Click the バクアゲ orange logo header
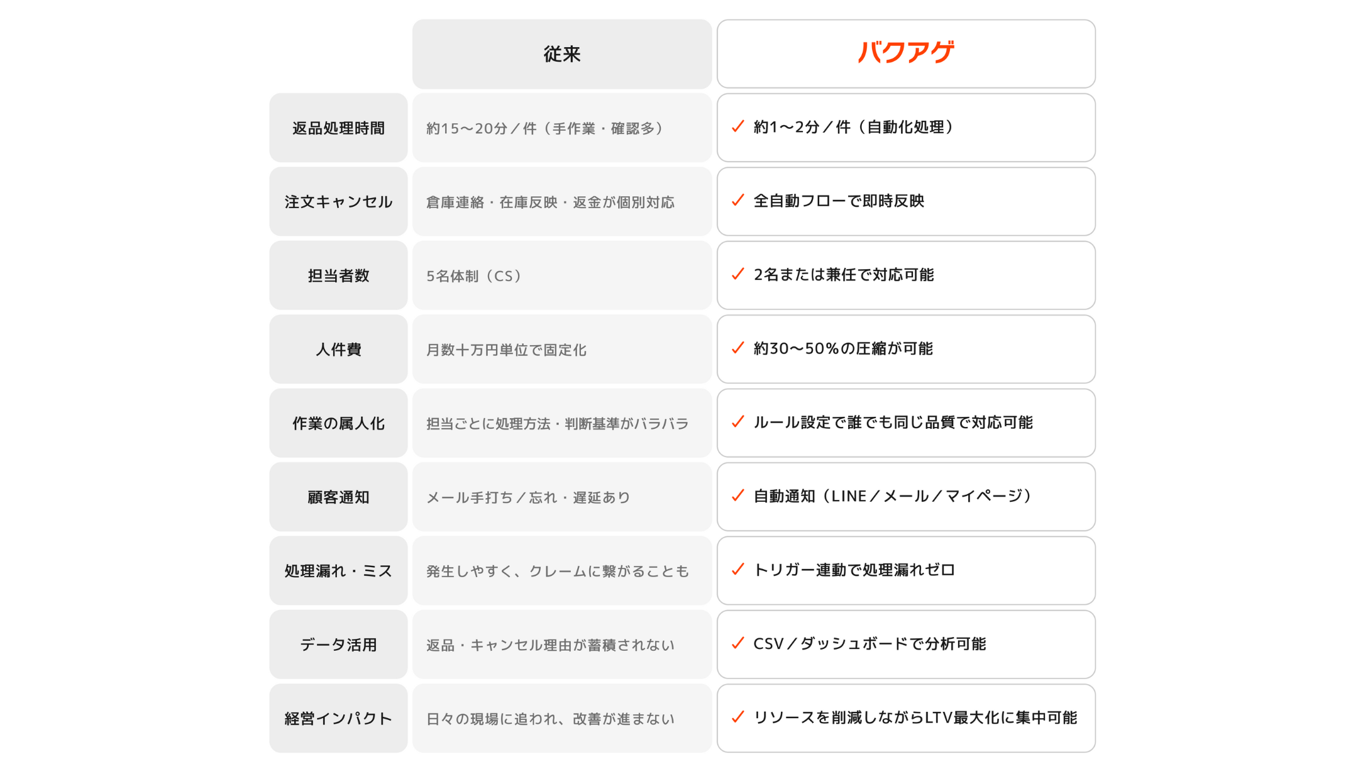Screen dimensions: 1358x764 (x=906, y=53)
